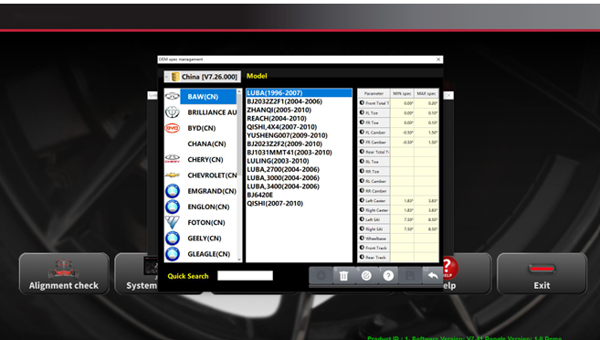Viewport: 600px width, 340px height.
Task: Select the CHERY(CN) brand logo
Action: [173, 159]
